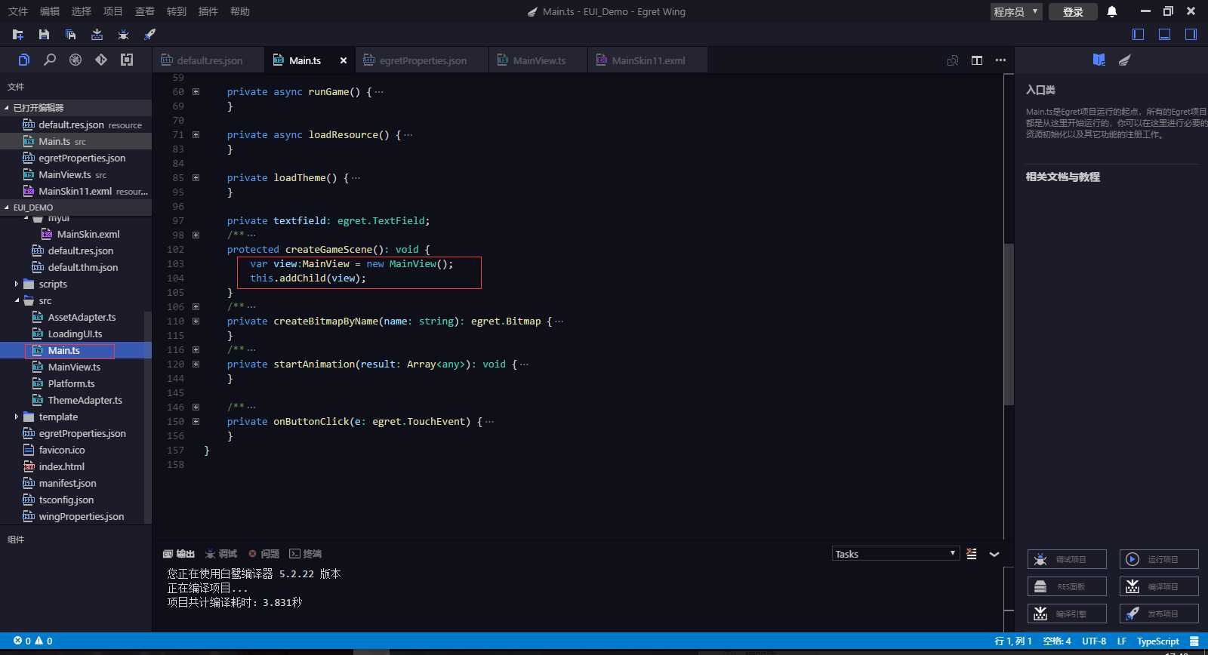Open index.html in the file tree

(x=61, y=466)
